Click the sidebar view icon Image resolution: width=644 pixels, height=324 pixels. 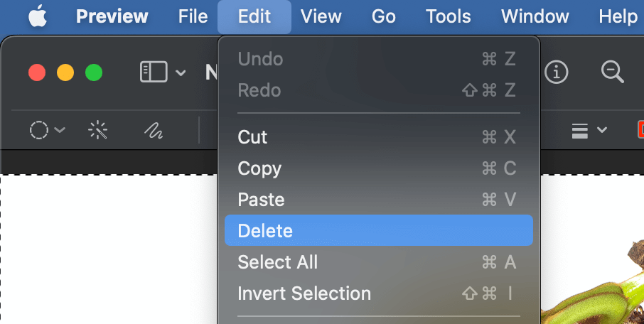154,72
